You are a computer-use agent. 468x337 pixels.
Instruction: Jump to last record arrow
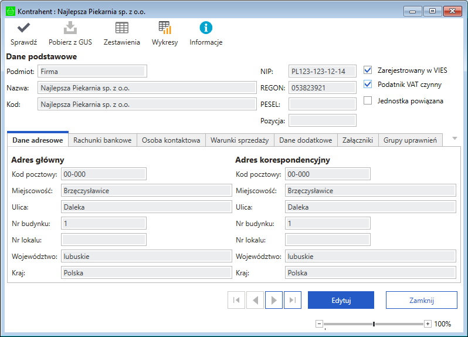click(x=292, y=300)
